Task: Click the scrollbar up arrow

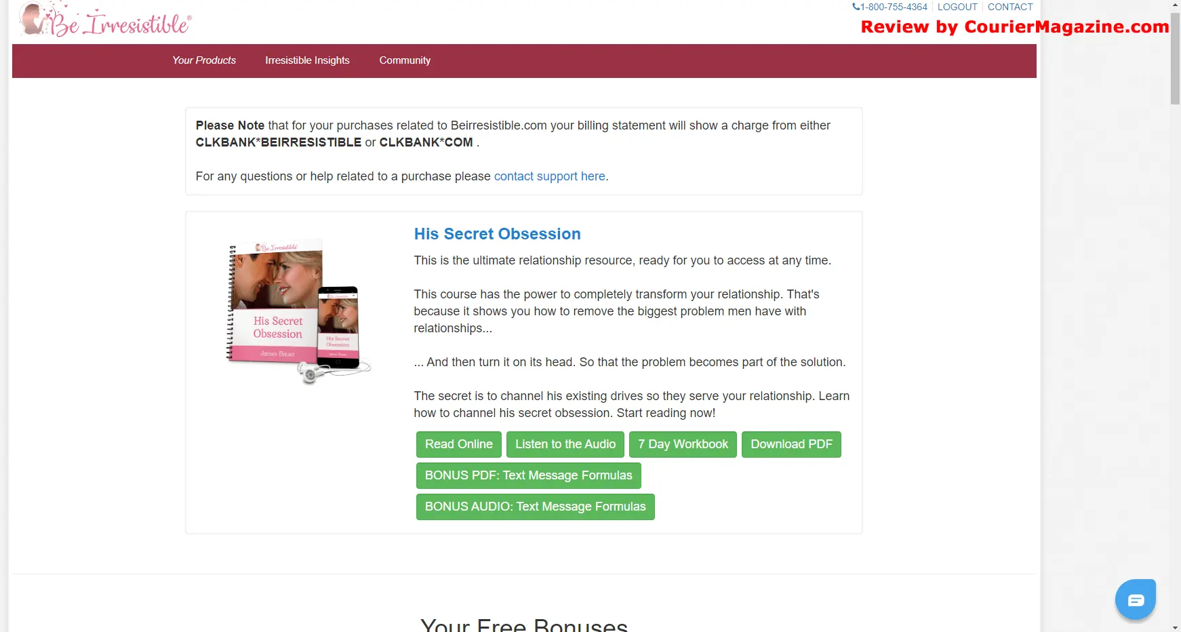Action: [1175, 5]
